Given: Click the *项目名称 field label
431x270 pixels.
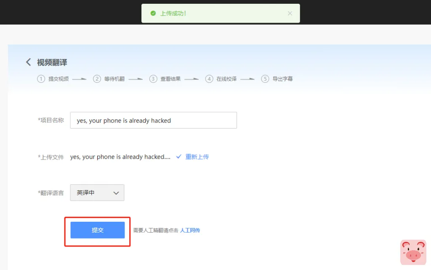Looking at the screenshot, I should pyautogui.click(x=51, y=120).
